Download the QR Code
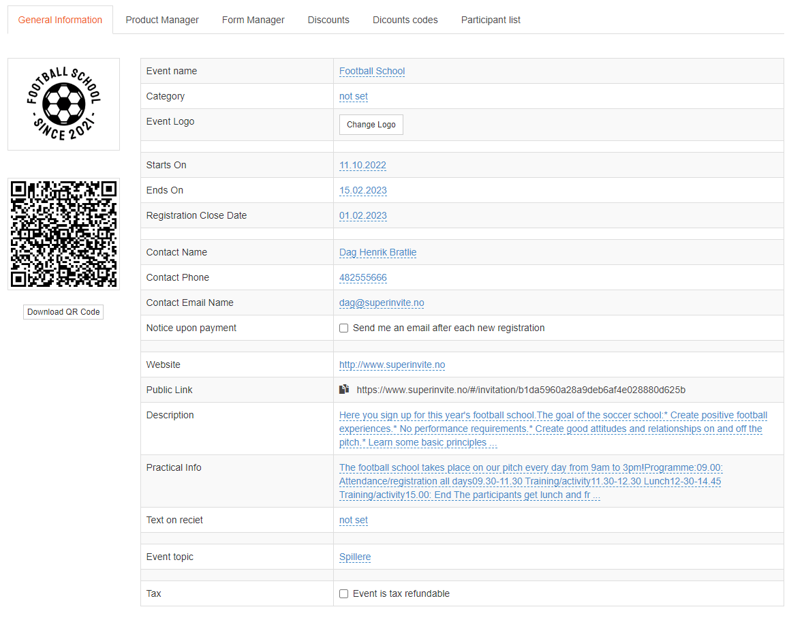The image size is (804, 620). [x=63, y=312]
